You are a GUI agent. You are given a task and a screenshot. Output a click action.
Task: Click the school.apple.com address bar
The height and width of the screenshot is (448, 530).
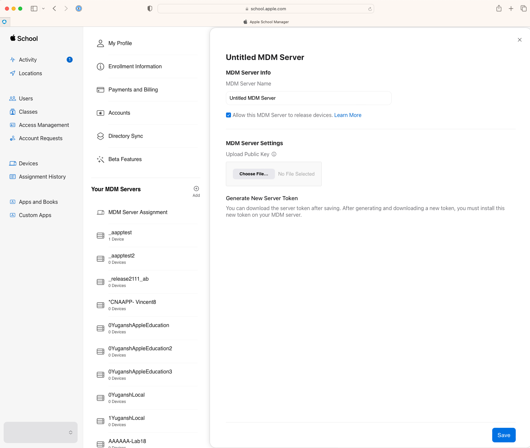click(x=266, y=9)
